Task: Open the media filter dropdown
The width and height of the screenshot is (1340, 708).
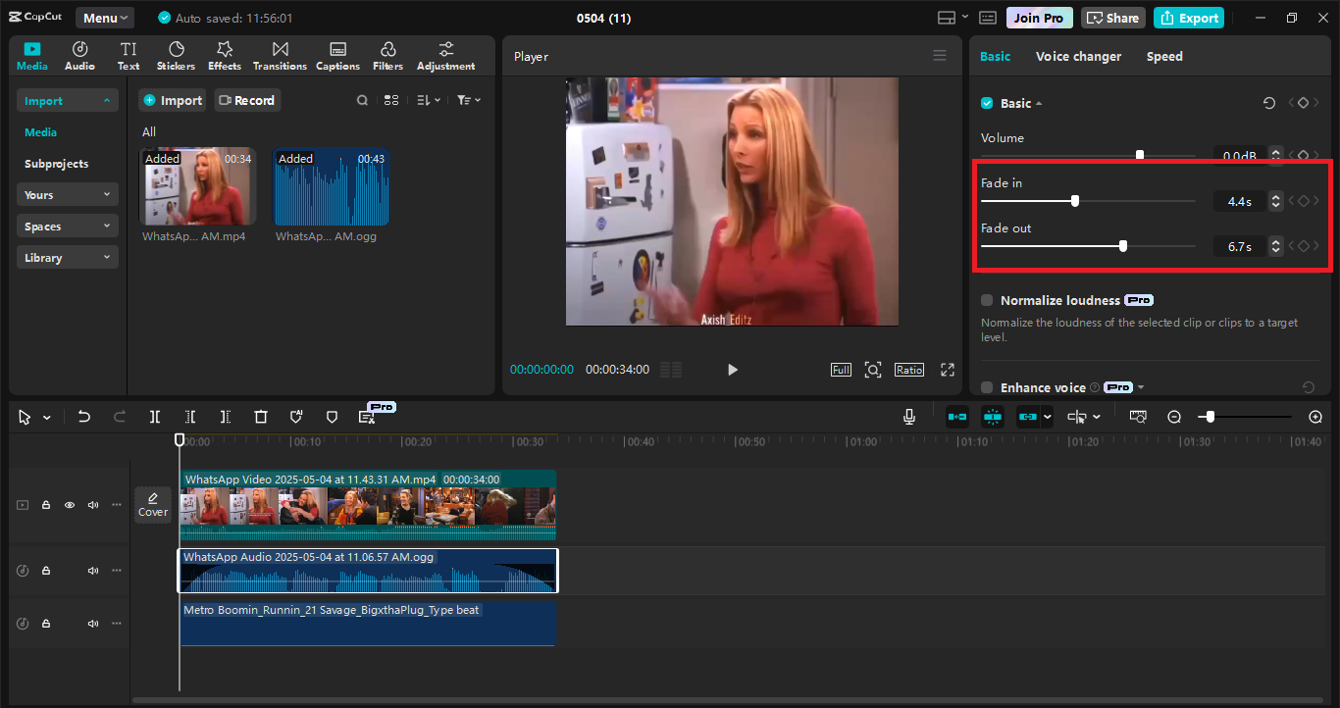Action: tap(469, 100)
